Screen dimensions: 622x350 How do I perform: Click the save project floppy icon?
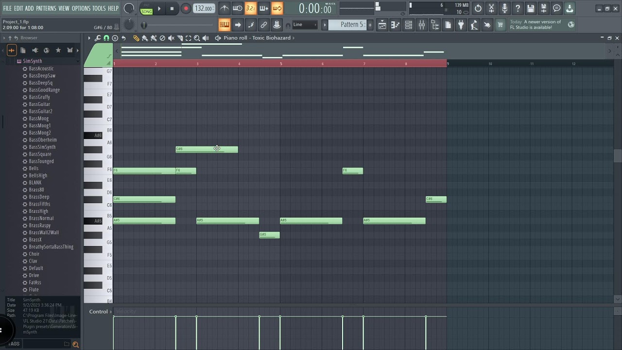coord(531,8)
